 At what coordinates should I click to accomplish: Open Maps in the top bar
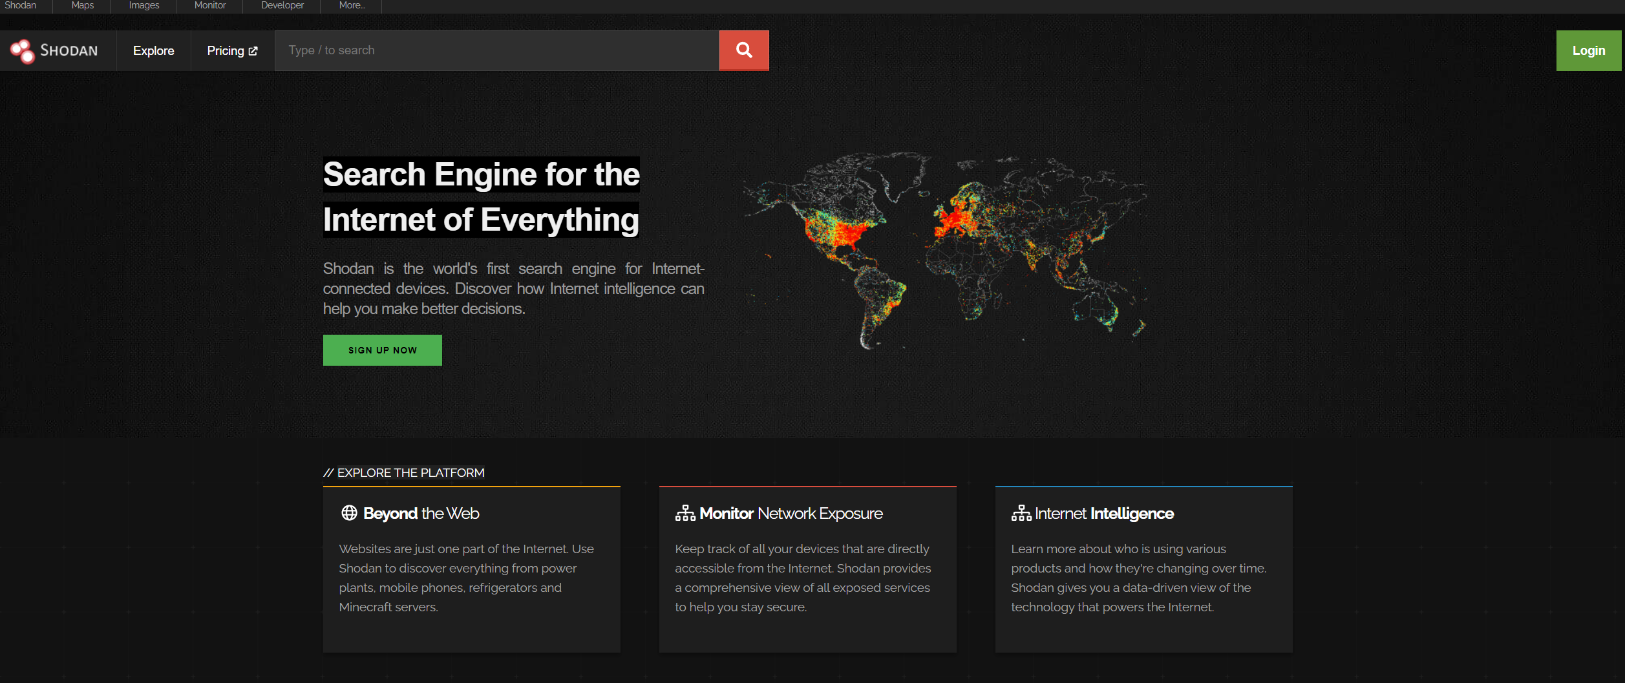click(83, 5)
